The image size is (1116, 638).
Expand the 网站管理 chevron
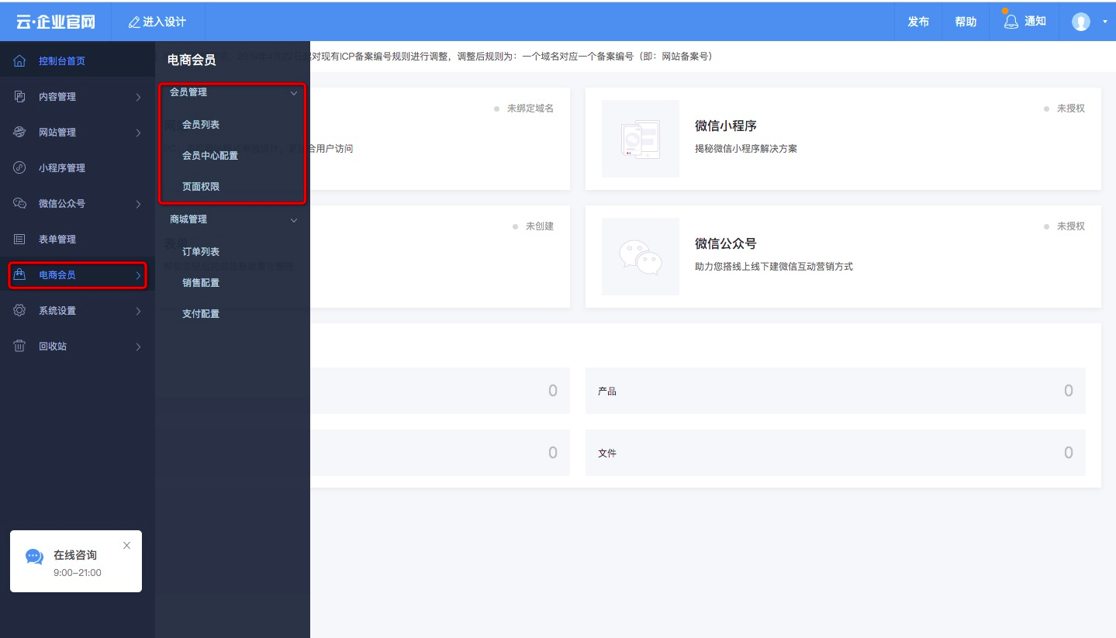[138, 133]
